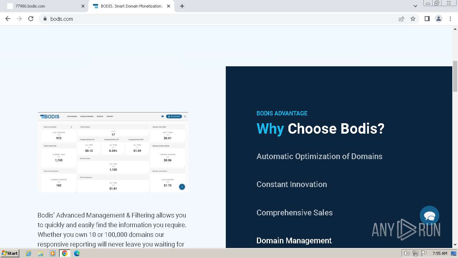Open the Action Center flag icon

click(424, 253)
